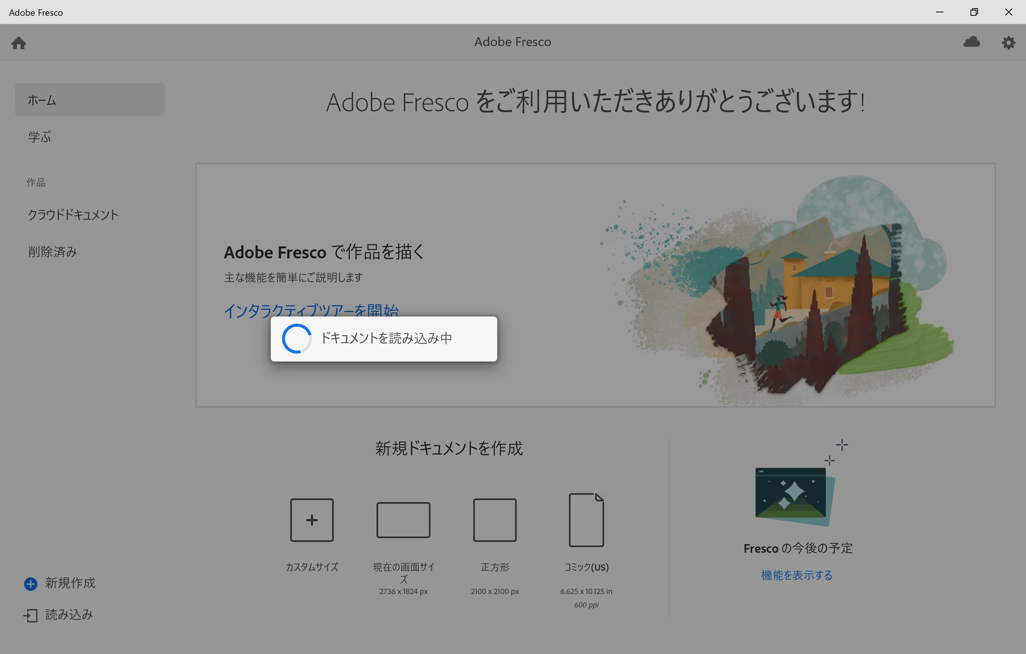This screenshot has height=654, width=1026.
Task: Click the 機能を表示する link
Action: (x=796, y=575)
